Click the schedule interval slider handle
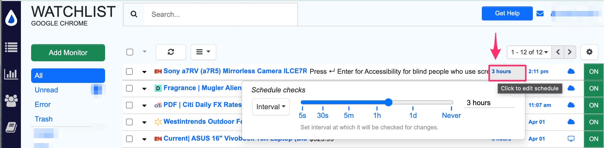 click(388, 102)
